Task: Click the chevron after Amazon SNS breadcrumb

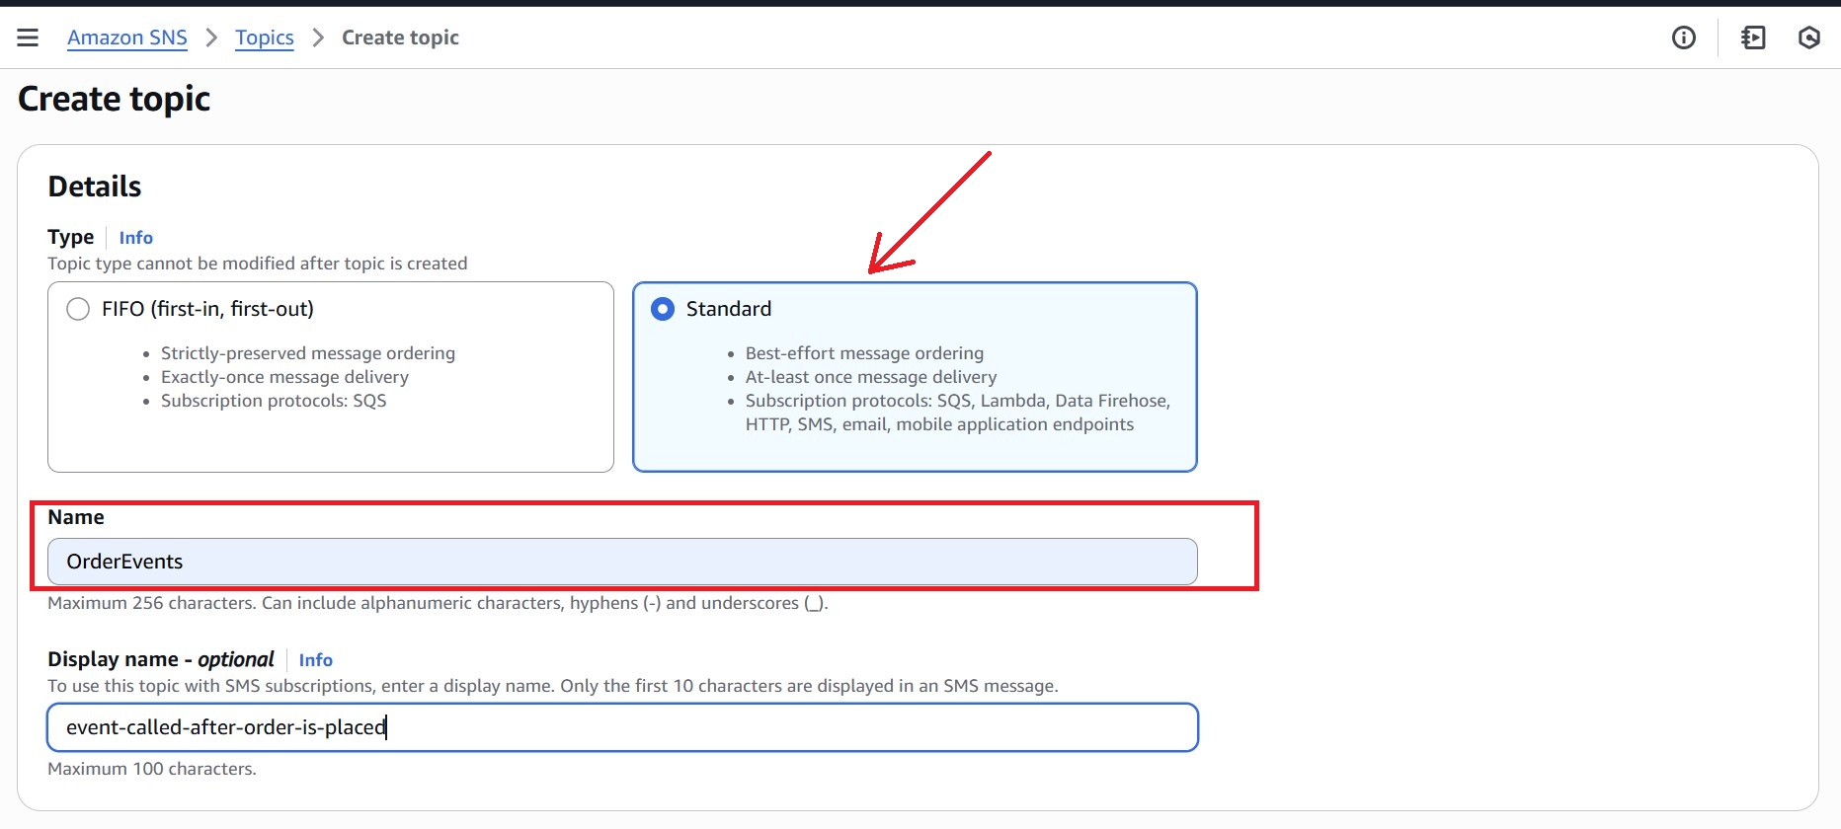Action: (211, 38)
